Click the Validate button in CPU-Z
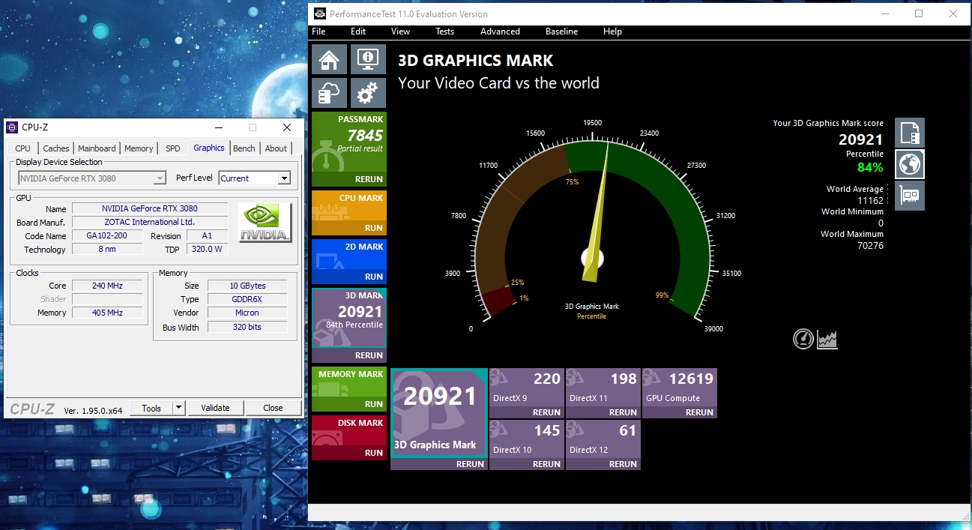The height and width of the screenshot is (530, 972). click(x=215, y=408)
